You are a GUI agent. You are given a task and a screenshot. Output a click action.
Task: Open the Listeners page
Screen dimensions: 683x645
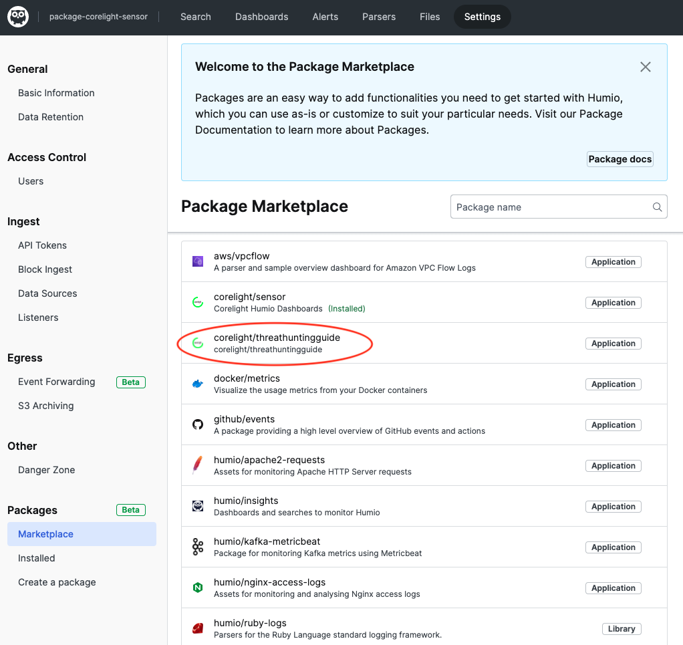click(38, 317)
